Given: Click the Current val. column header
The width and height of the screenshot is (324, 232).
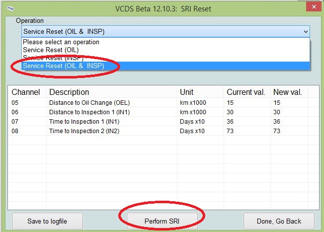Looking at the screenshot, I should (245, 92).
